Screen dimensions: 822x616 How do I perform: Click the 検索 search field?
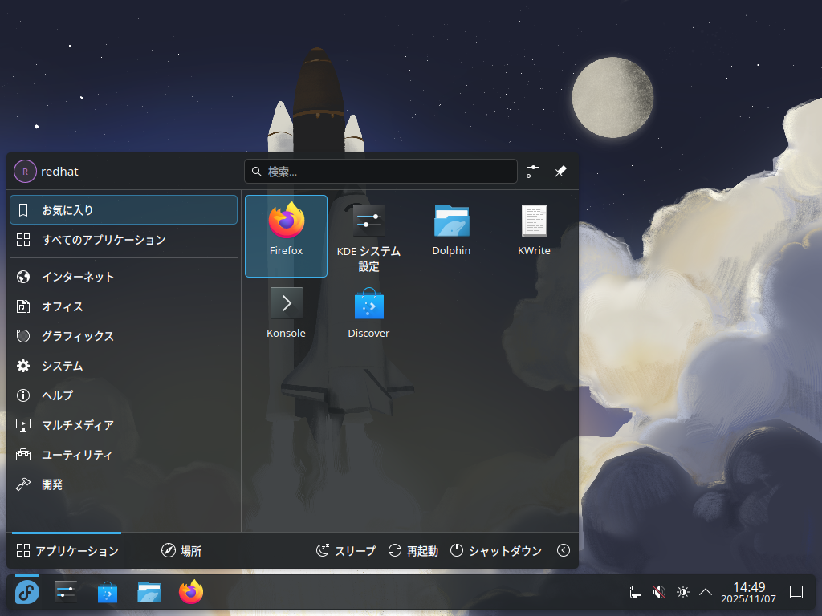tap(381, 172)
